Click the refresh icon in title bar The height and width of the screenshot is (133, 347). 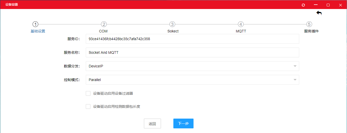coord(303,5)
